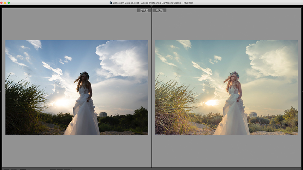The width and height of the screenshot is (303, 170).
Task: Minimize the Lightroom window with the yellow button
Action: 5,3
